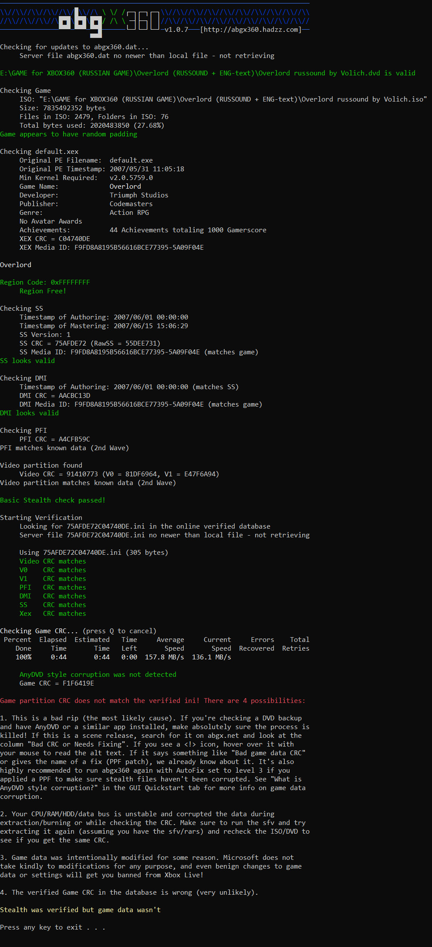Select Original PE Filename value default.exe
432x947 pixels.
click(x=131, y=160)
